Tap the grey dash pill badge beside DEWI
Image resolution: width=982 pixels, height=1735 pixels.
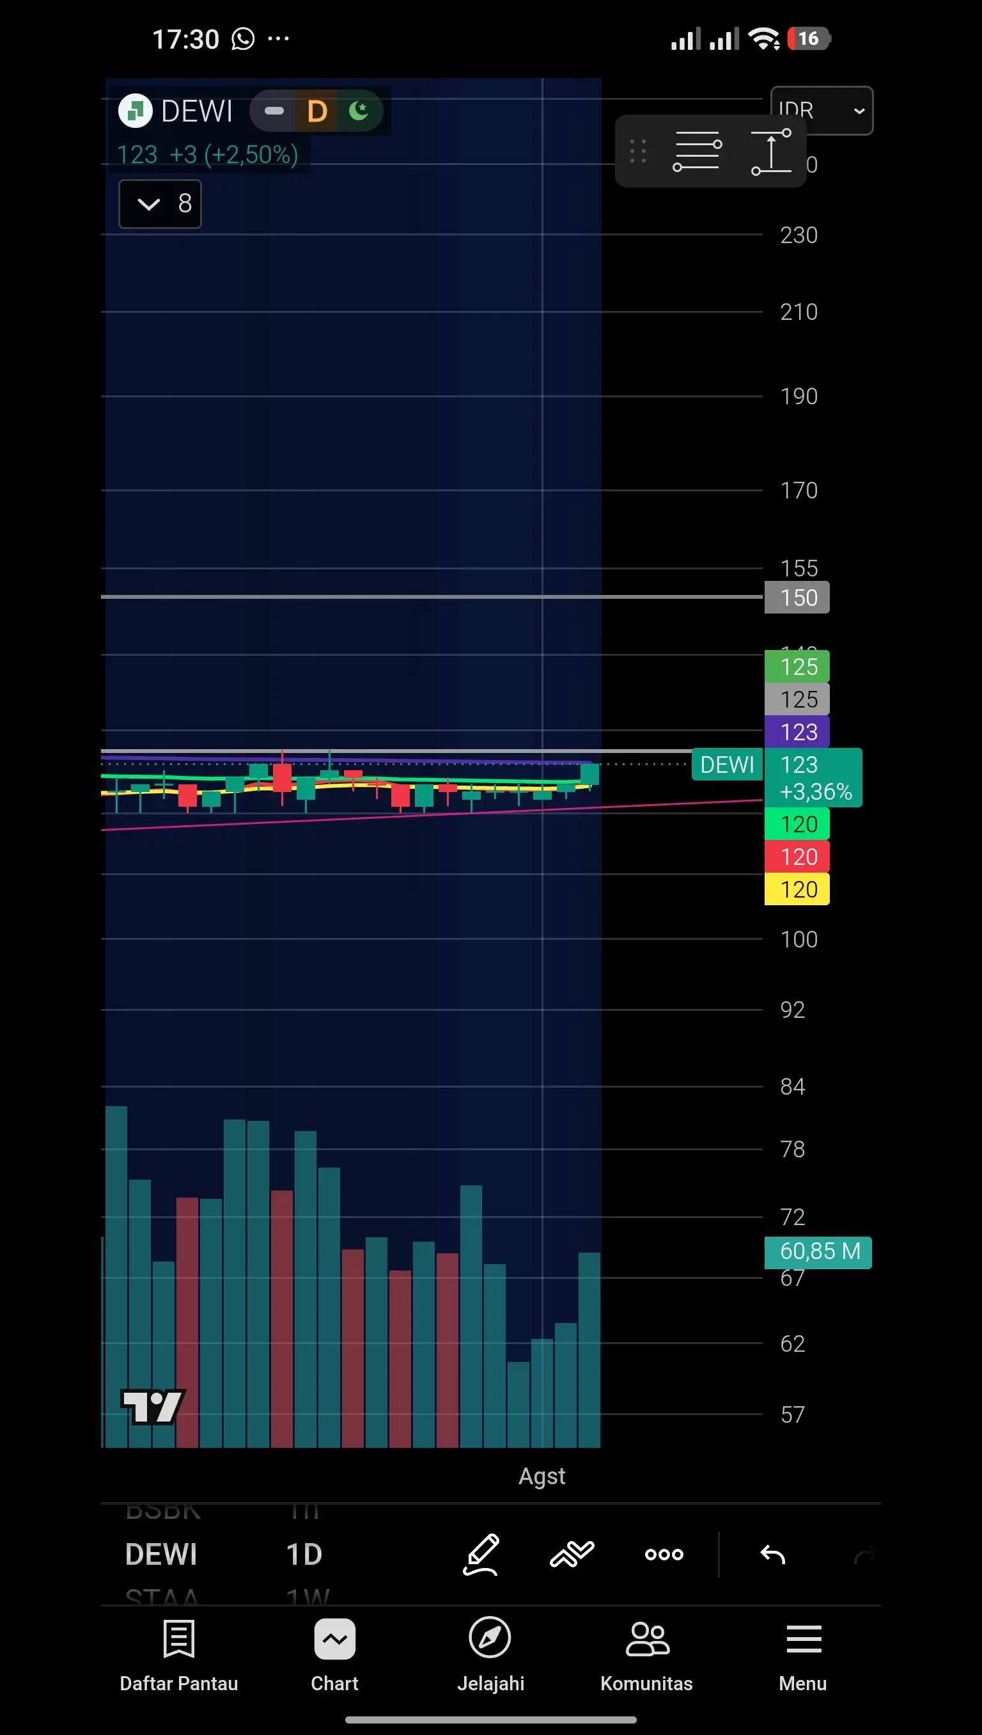pyautogui.click(x=274, y=111)
